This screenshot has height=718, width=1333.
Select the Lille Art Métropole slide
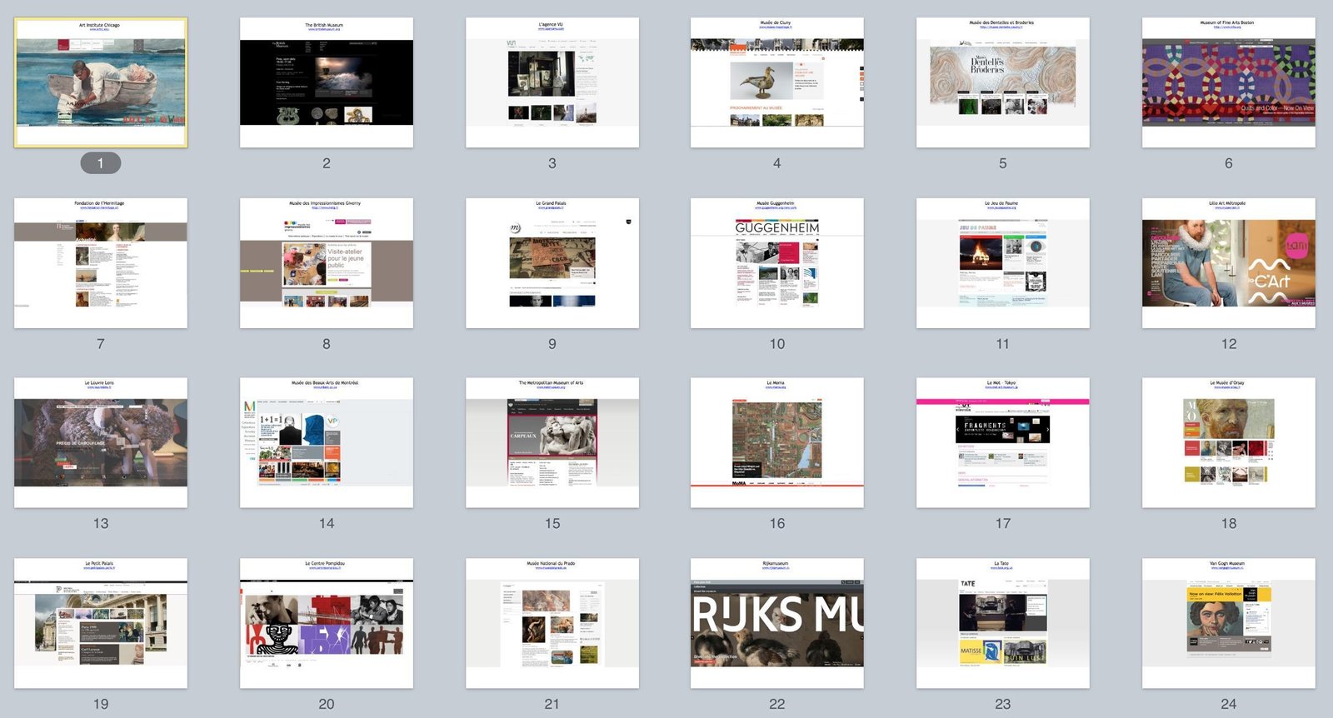[1229, 263]
